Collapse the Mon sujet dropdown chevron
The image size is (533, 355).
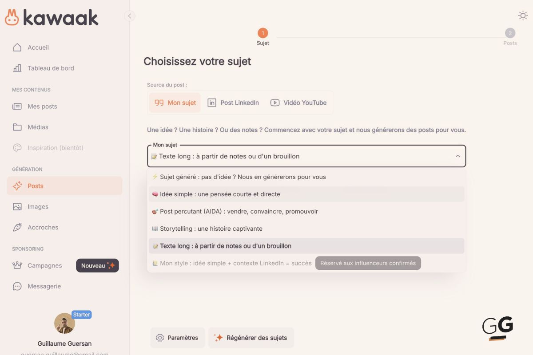coord(457,156)
